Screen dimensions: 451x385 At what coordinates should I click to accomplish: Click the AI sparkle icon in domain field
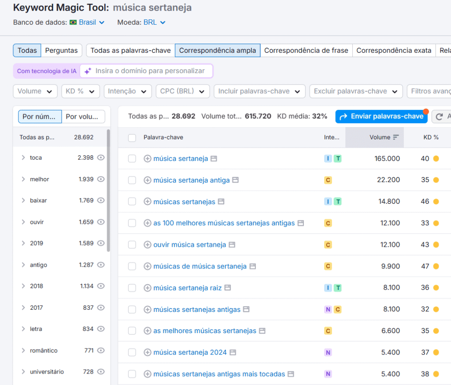[88, 71]
